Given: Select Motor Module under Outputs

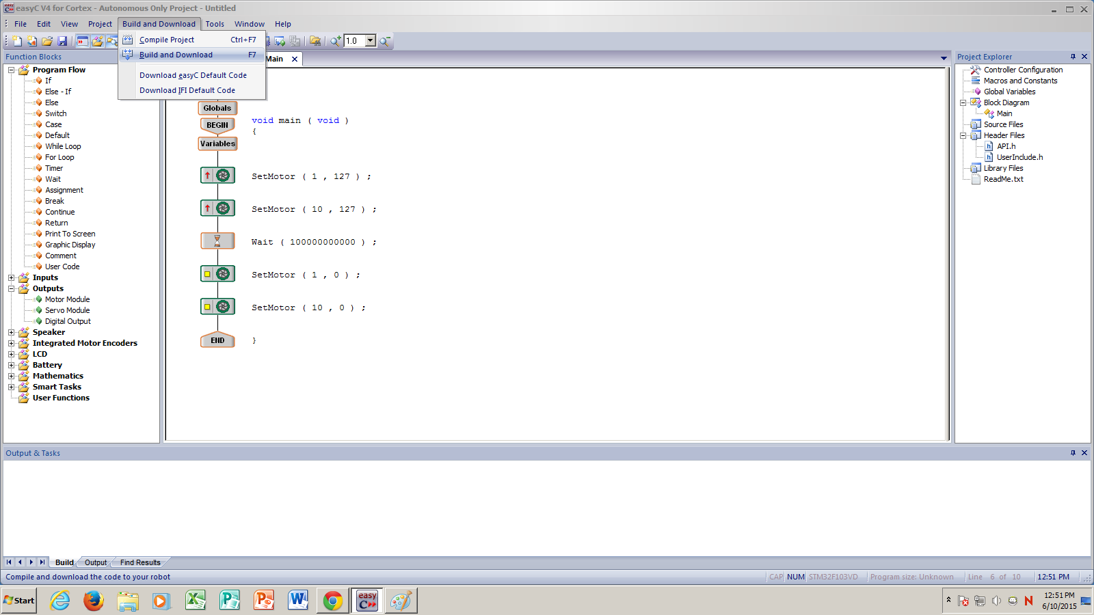Looking at the screenshot, I should tap(67, 299).
